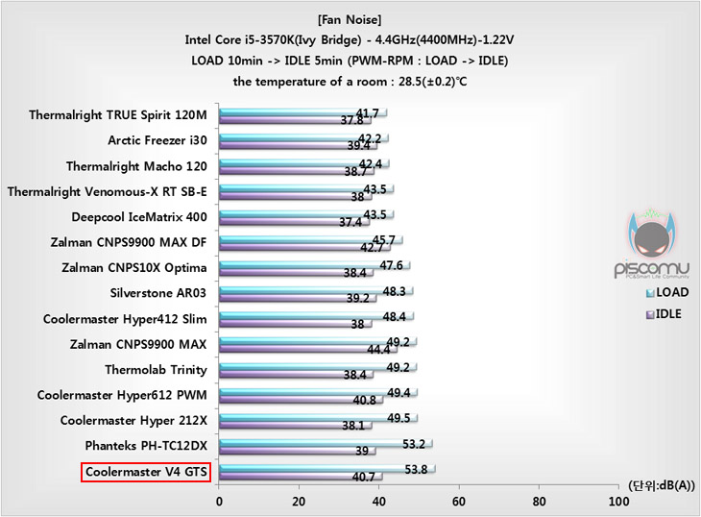Screen dimensions: 701x517
Task: Click the 45.7 load value
Action: 383,240
